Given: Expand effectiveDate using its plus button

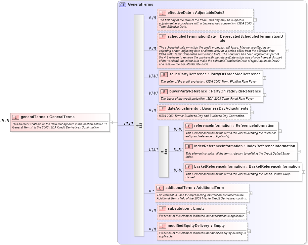Looking at the screenshot, I should [x=254, y=19].
